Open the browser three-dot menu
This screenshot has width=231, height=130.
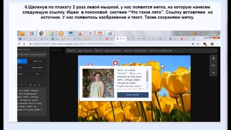(x=217, y=44)
